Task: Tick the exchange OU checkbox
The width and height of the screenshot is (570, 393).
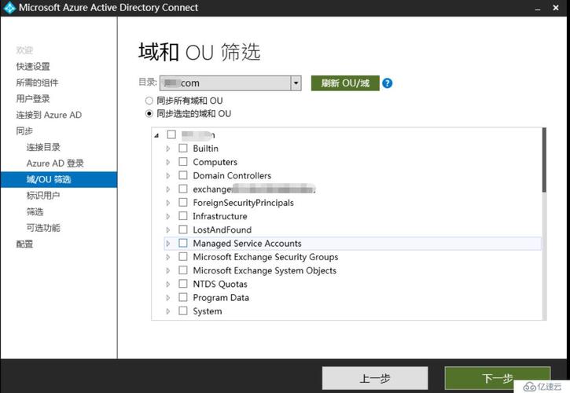Action: click(183, 189)
